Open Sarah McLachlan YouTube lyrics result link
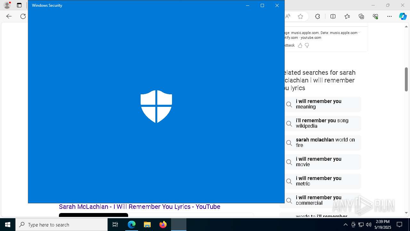 point(140,207)
